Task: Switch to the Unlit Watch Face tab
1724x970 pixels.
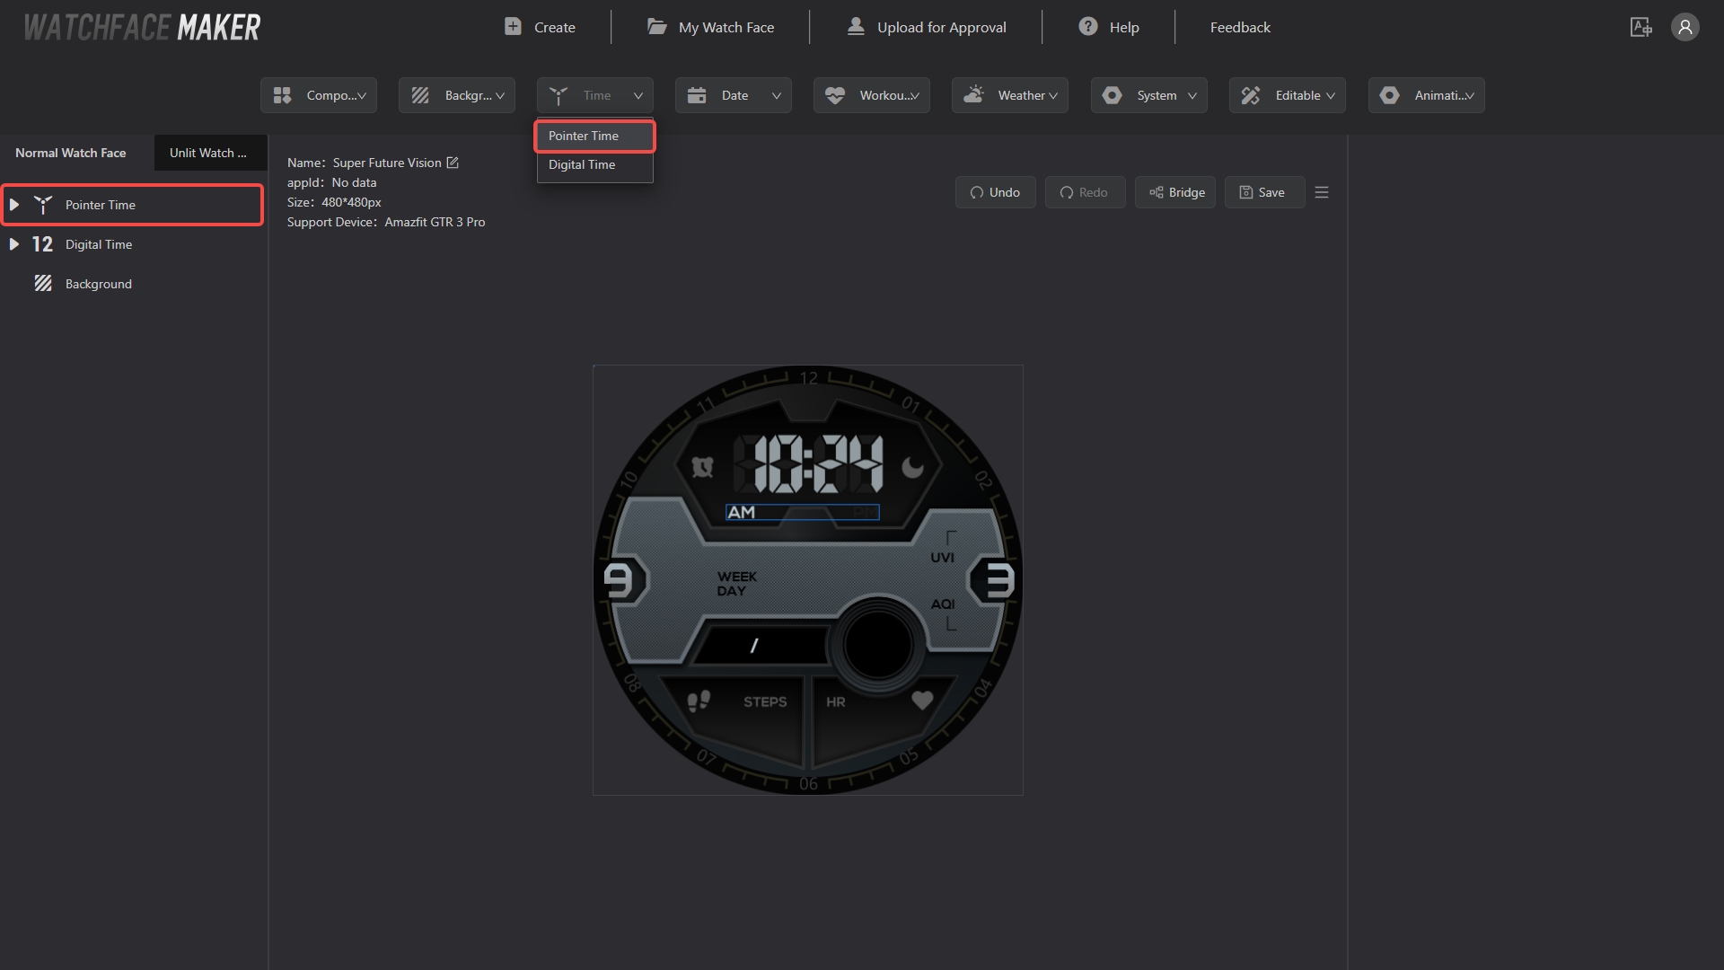Action: [209, 153]
